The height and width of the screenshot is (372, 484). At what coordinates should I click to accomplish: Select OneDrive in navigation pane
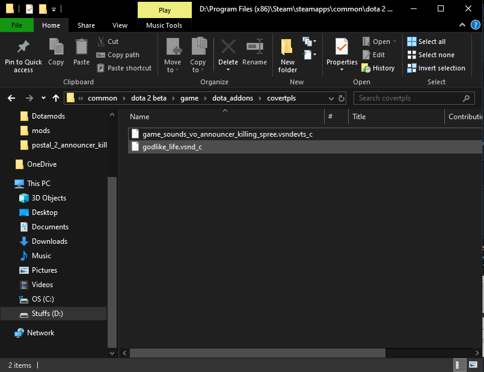36,164
